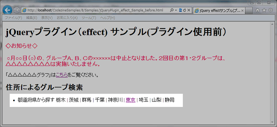Viewport: 277px width, 127px height.
Task: Go back with the browser Back arrow
Action: (x=7, y=10)
